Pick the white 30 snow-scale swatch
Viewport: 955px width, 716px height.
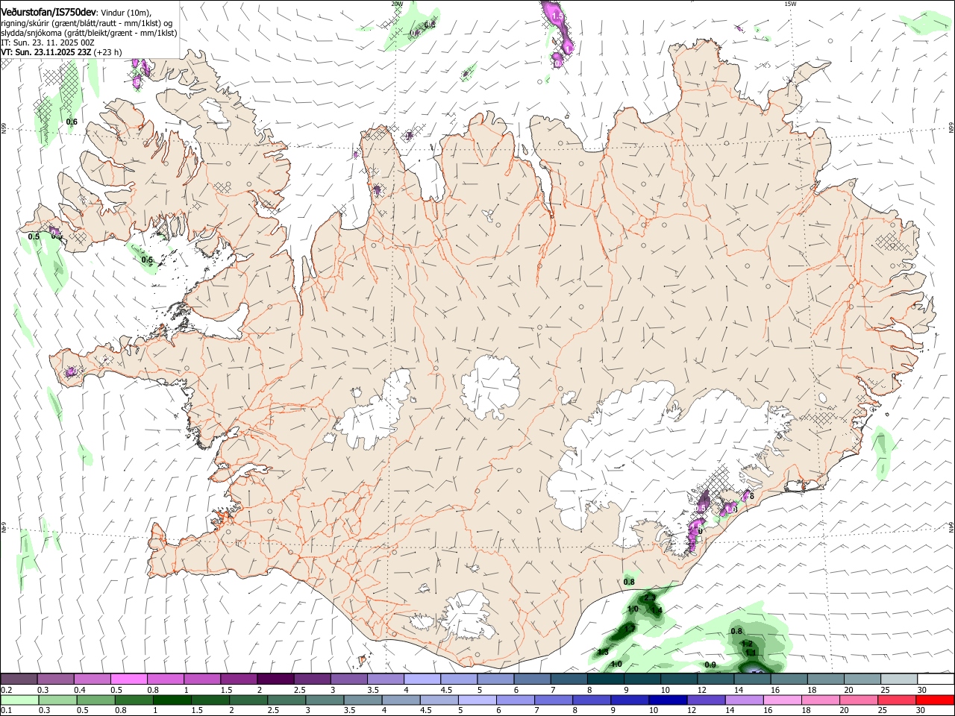click(x=936, y=679)
